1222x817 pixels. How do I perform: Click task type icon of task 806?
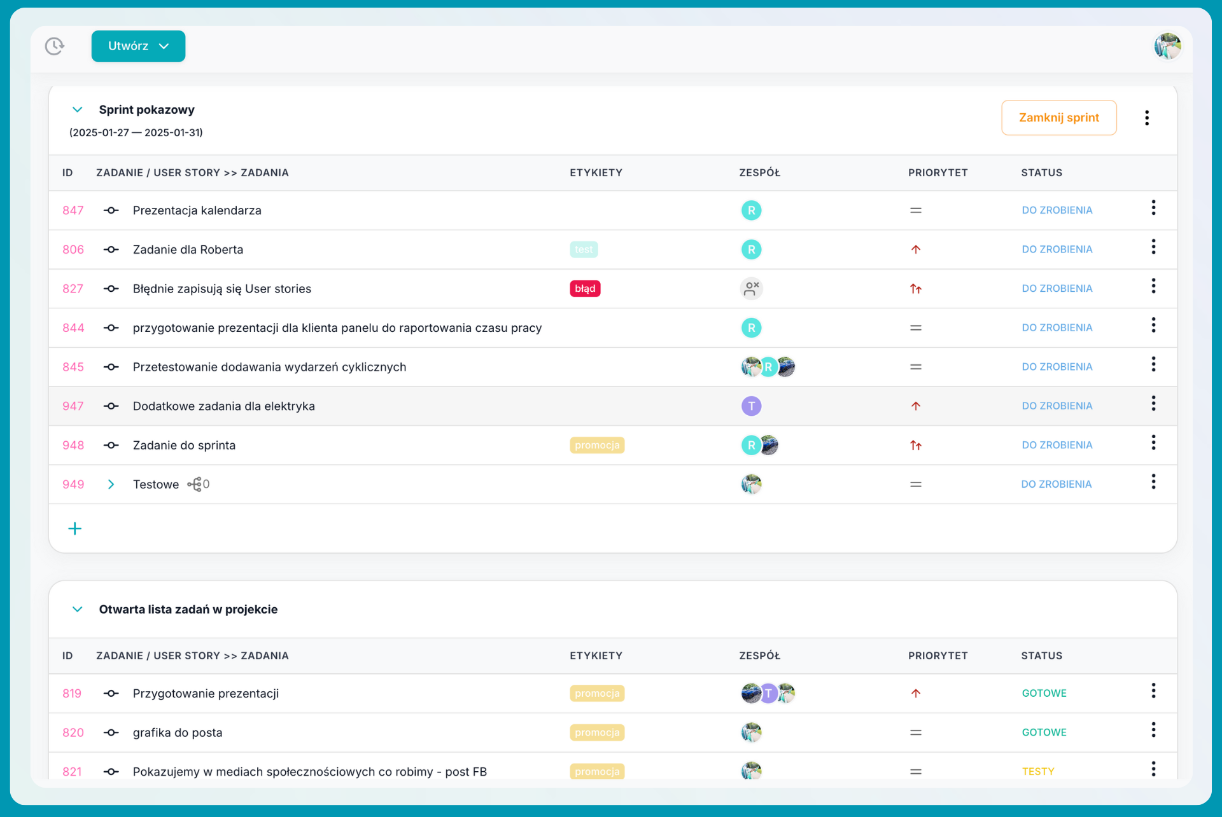pos(111,249)
